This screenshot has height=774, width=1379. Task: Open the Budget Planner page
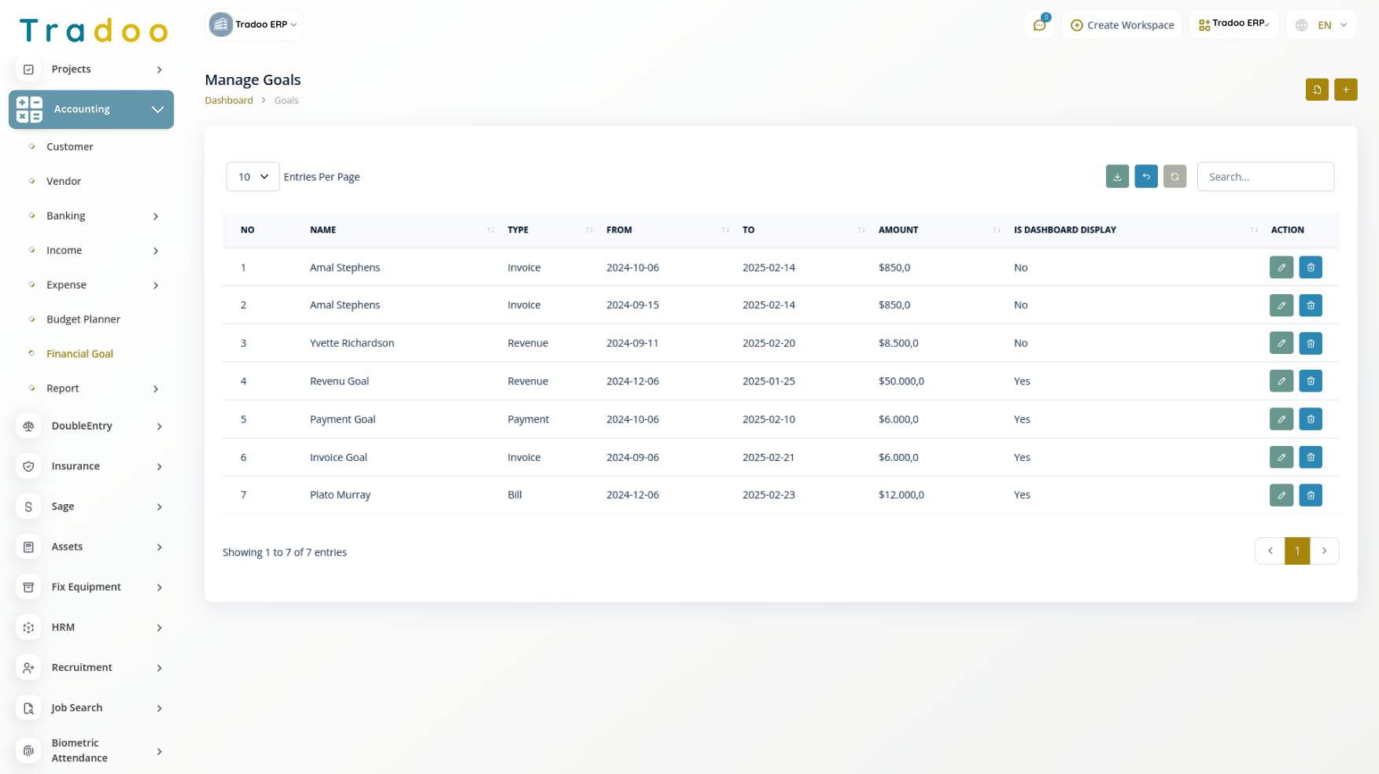83,319
